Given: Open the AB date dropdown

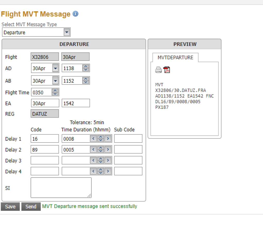Looking at the screenshot, I should click(x=55, y=81).
